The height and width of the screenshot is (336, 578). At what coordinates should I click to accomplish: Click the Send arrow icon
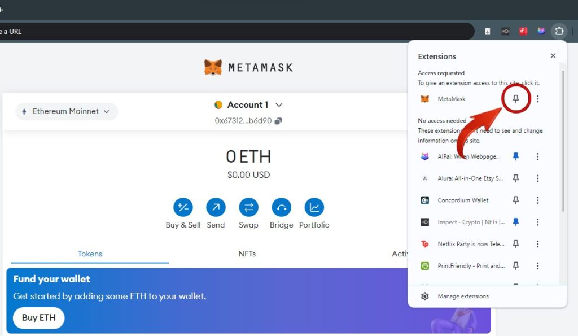coord(216,207)
